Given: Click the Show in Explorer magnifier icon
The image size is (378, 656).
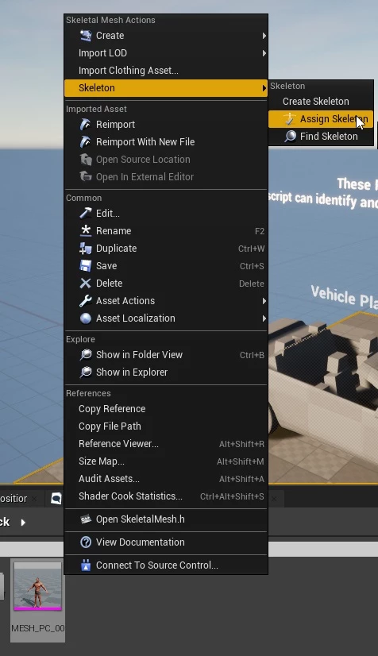Looking at the screenshot, I should (x=85, y=372).
